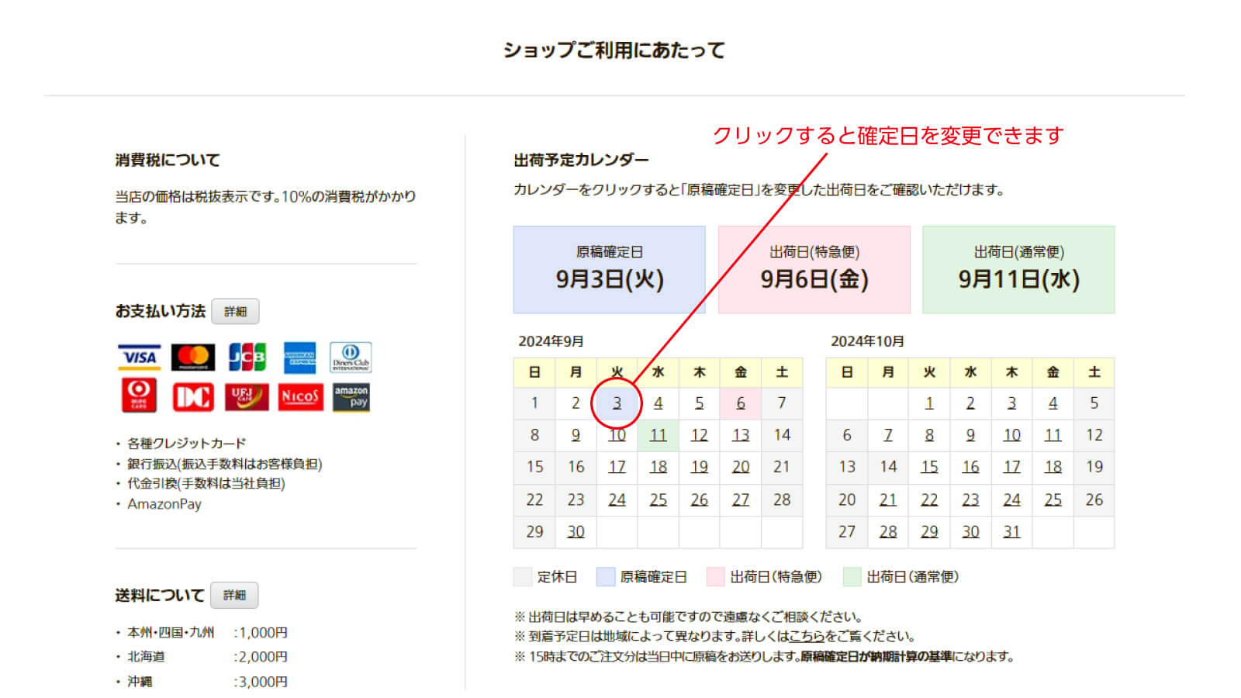The image size is (1241, 698).
Task: Click the NICOS card logo
Action: coord(300,397)
